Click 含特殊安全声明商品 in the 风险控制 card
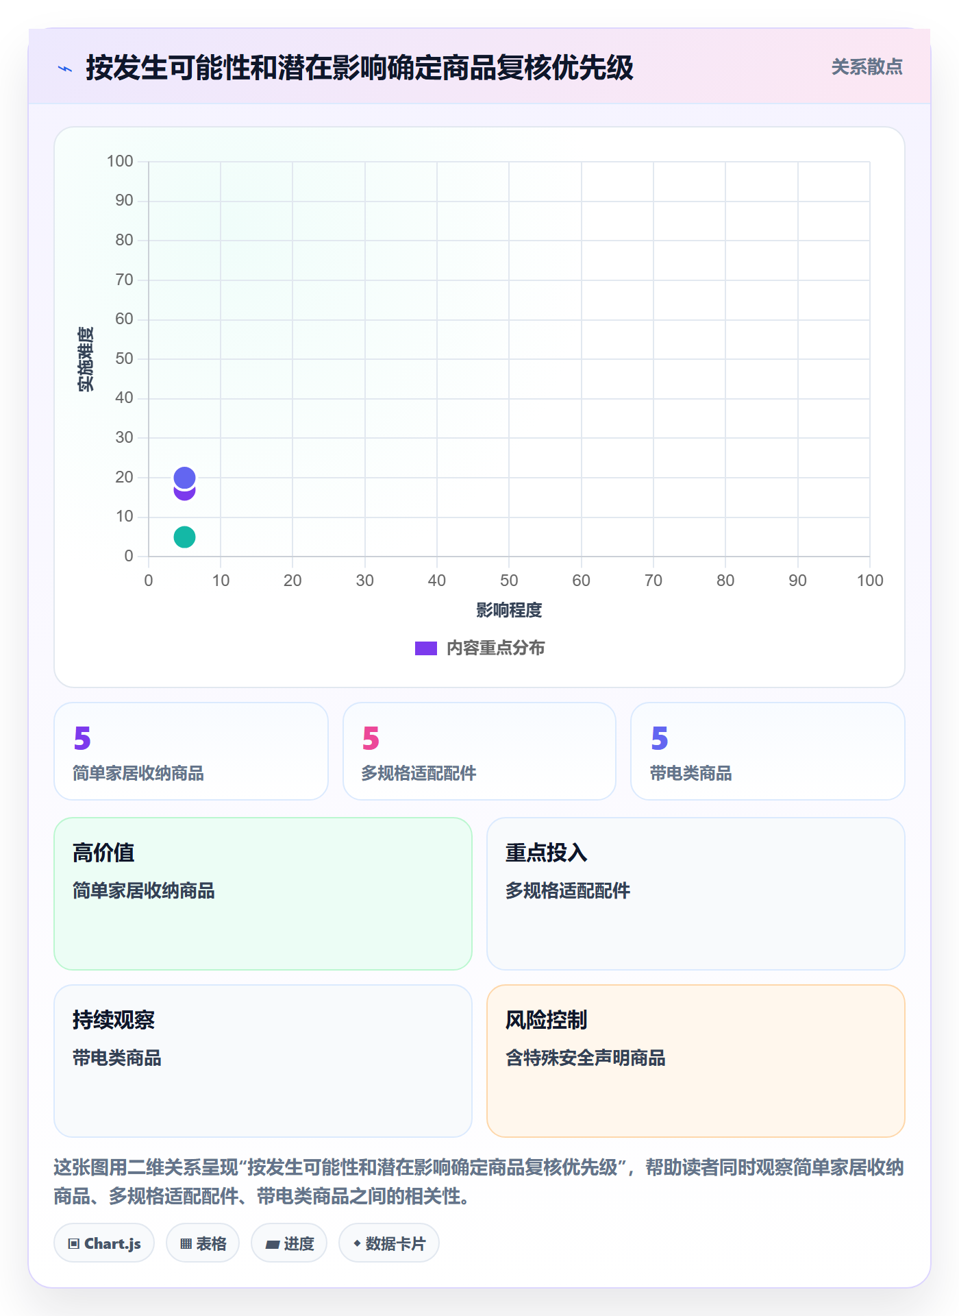This screenshot has height=1316, width=959. point(586,1058)
